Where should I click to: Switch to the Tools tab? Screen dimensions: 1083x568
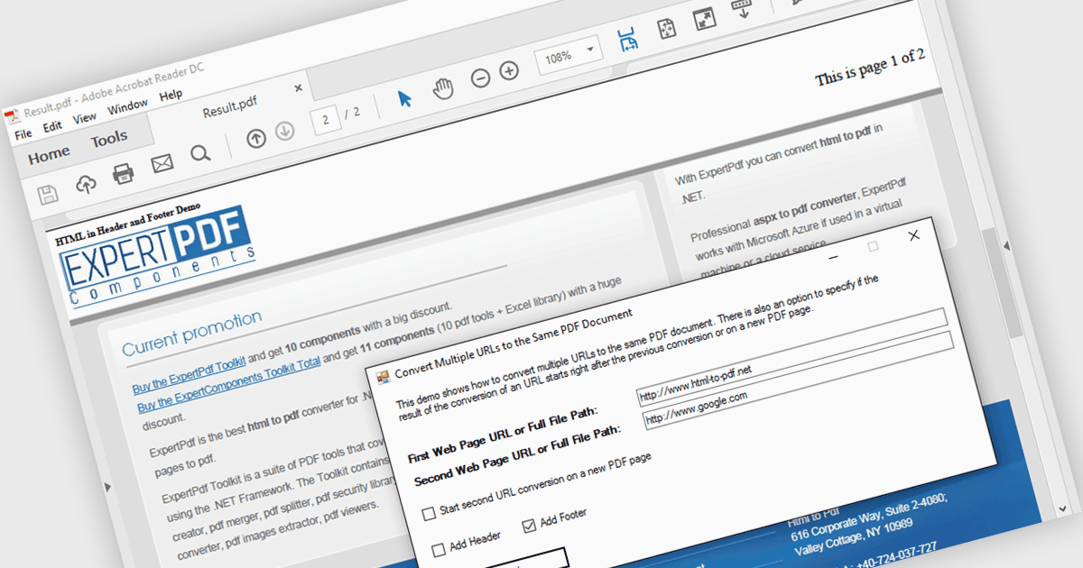coord(109,139)
